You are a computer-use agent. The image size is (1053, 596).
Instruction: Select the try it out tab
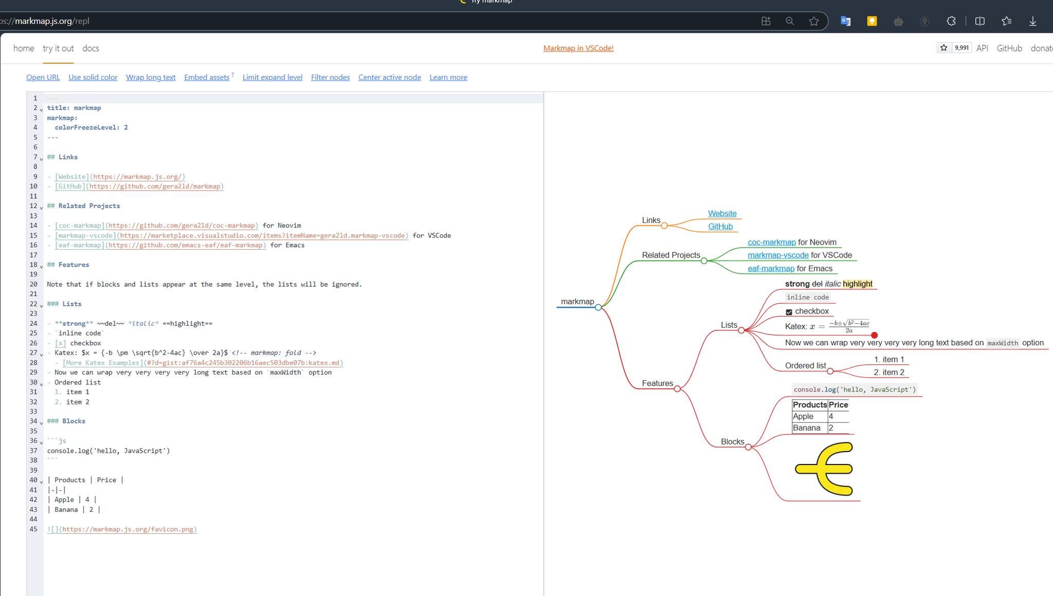coord(58,48)
